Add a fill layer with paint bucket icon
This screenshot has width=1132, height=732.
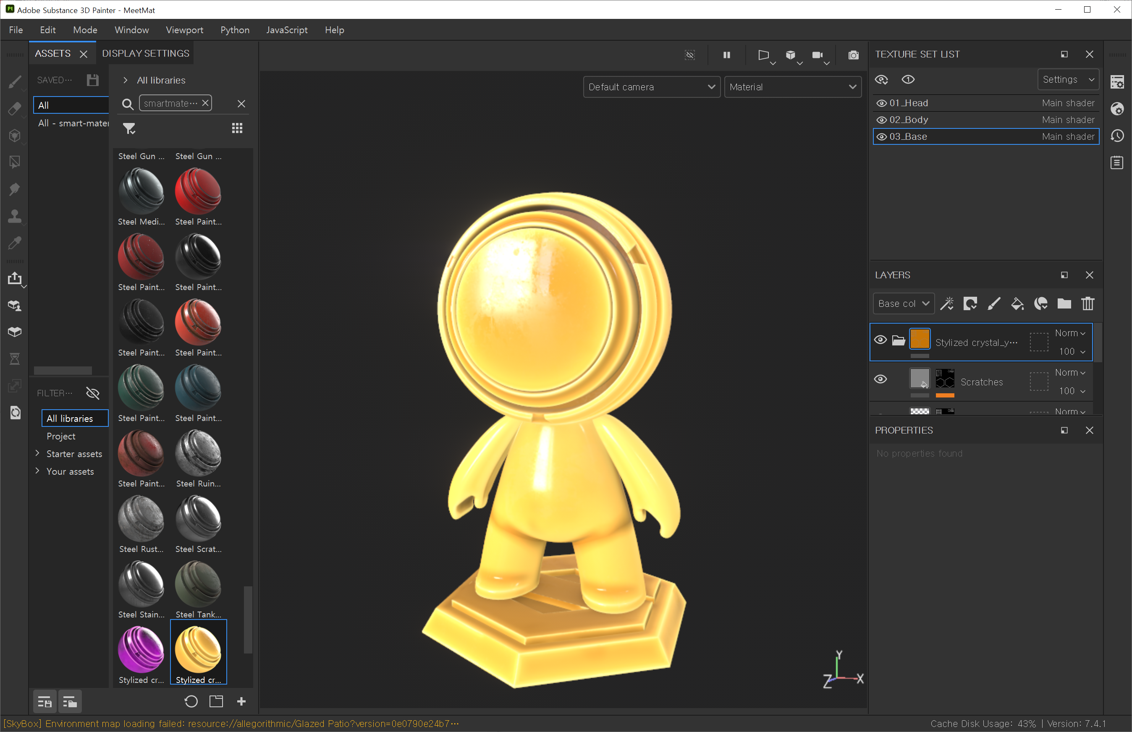coord(1017,304)
